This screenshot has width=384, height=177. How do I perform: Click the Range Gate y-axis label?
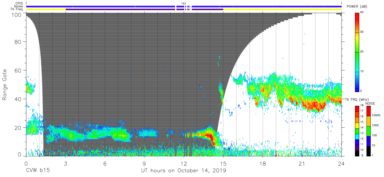tap(5, 85)
